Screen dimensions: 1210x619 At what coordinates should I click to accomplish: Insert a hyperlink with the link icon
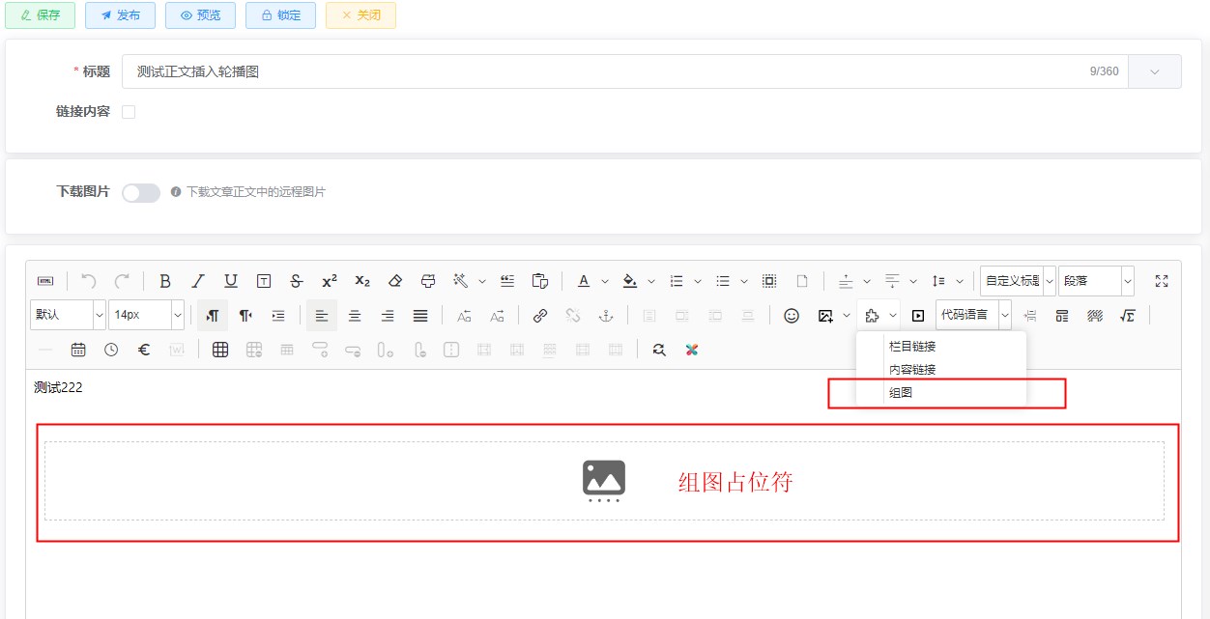tap(540, 316)
